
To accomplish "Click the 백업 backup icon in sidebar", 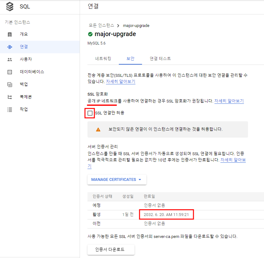I will tap(10, 85).
